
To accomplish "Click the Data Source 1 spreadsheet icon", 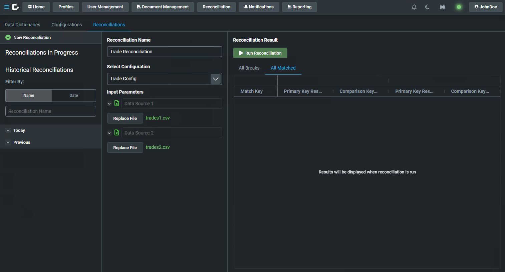I will click(x=116, y=104).
